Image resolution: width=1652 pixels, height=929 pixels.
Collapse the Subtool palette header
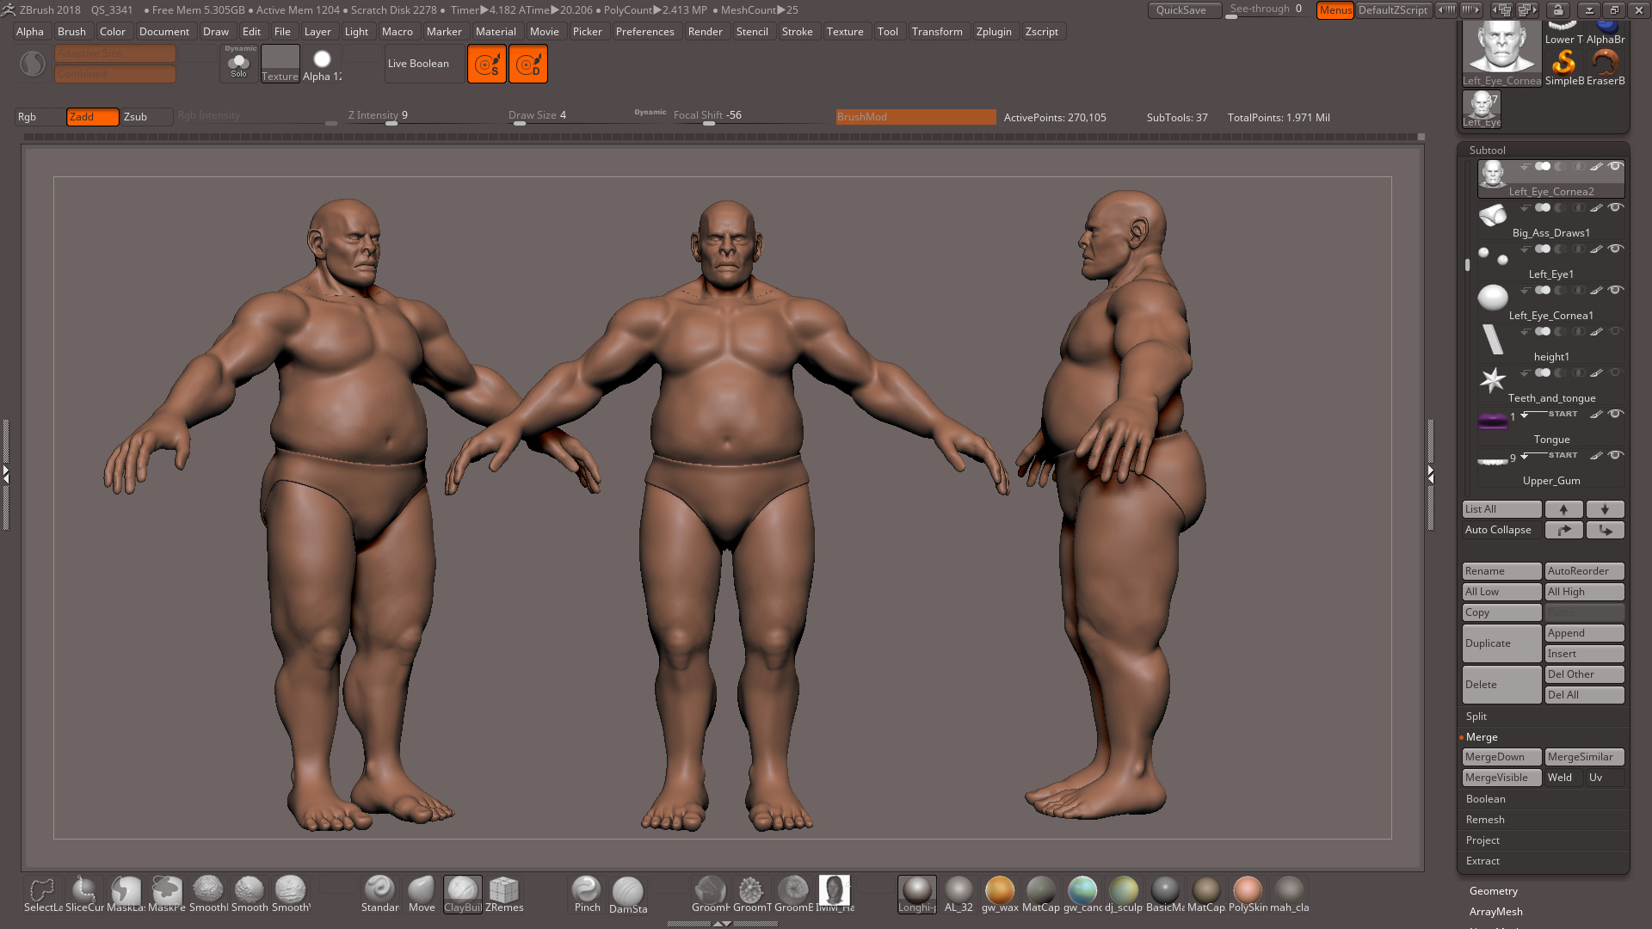(1488, 150)
